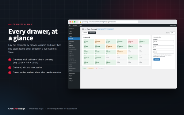184x115 pixels.
Task: Open the Purchase Orders submenu entry
Action: pyautogui.click(x=72, y=49)
